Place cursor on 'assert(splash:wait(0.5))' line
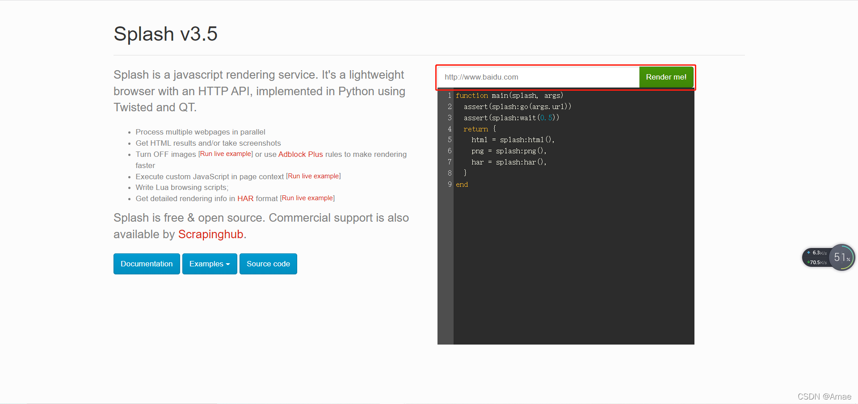The image size is (858, 404). pos(511,118)
